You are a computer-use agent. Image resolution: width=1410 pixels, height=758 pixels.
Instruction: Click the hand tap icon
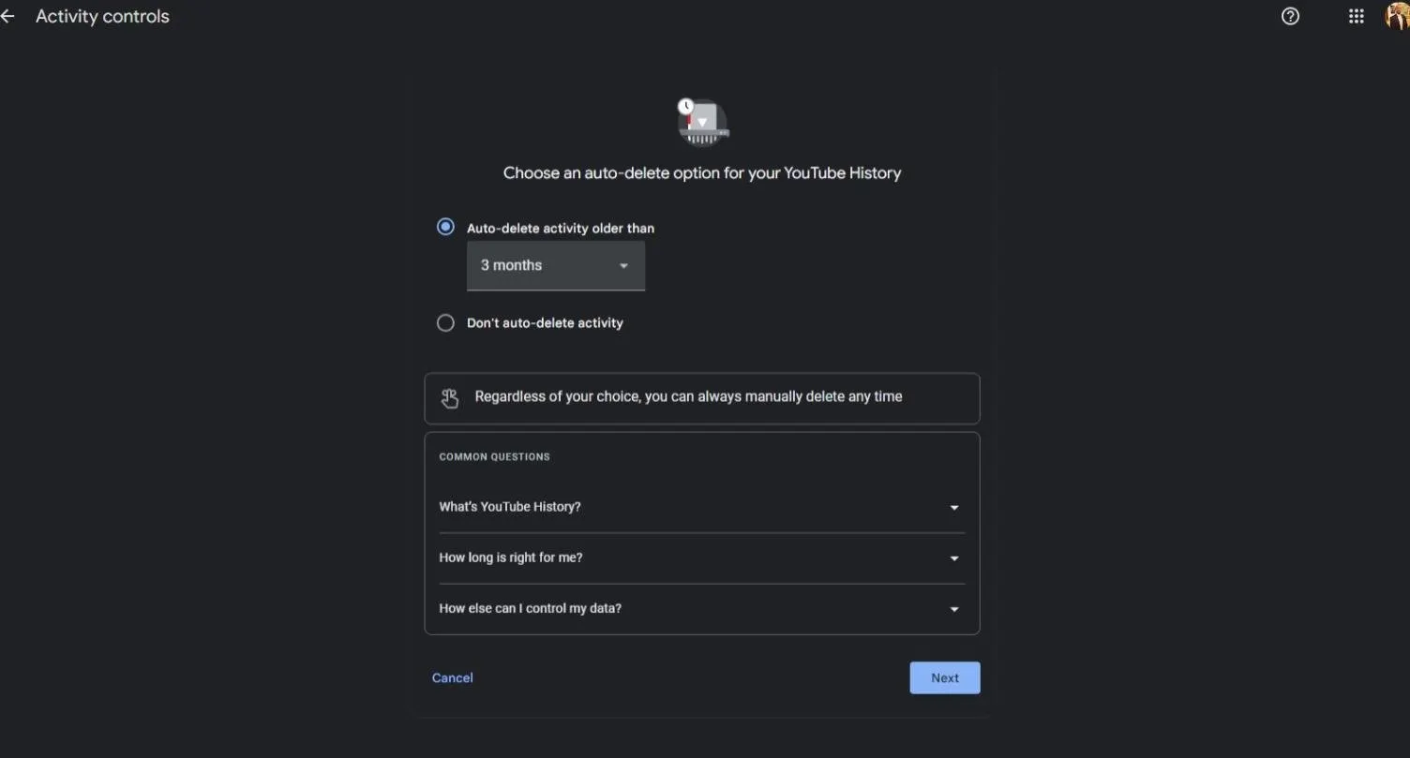tap(450, 398)
